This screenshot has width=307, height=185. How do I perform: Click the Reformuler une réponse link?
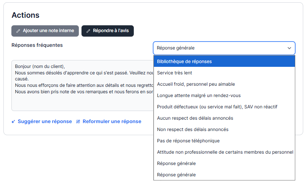click(x=112, y=122)
